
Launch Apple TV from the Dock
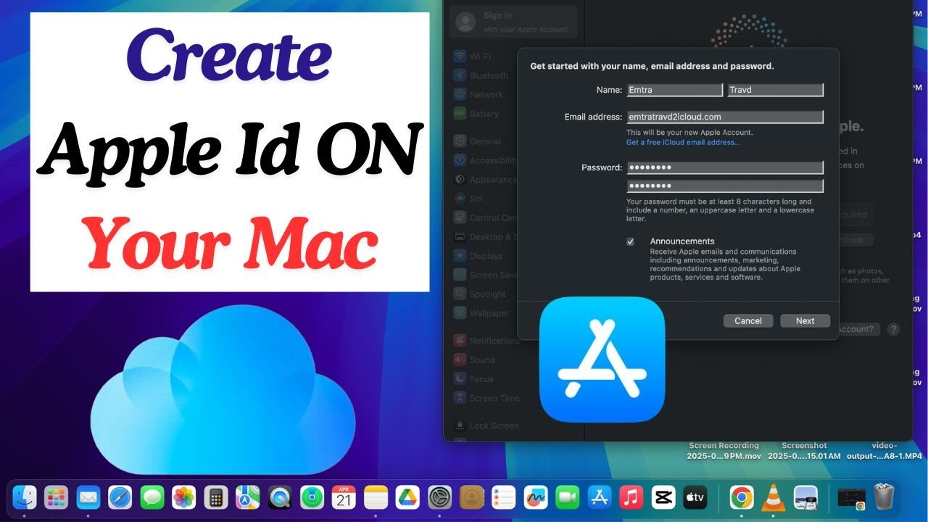point(695,497)
